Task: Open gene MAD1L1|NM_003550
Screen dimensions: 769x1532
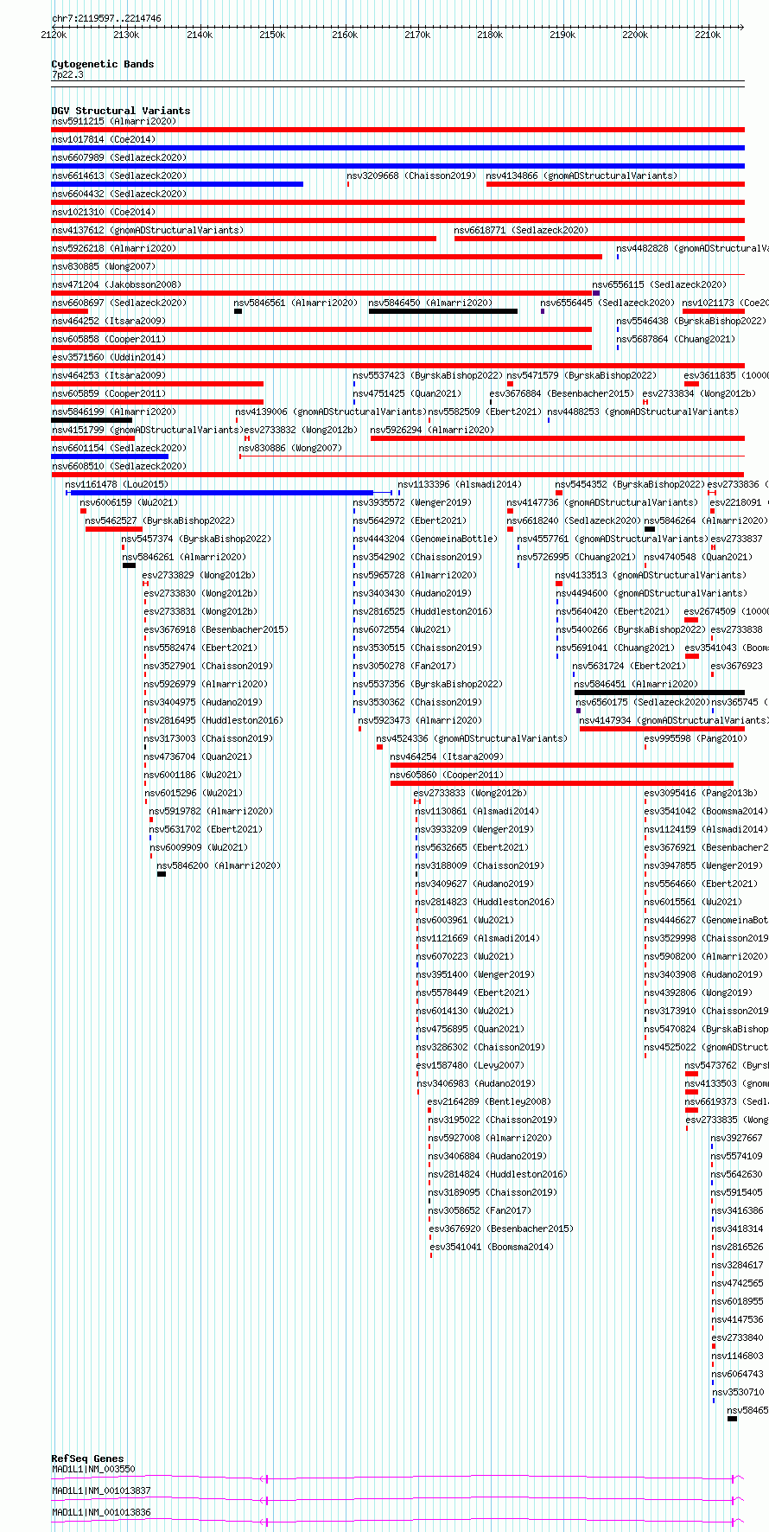Action: [x=93, y=1469]
